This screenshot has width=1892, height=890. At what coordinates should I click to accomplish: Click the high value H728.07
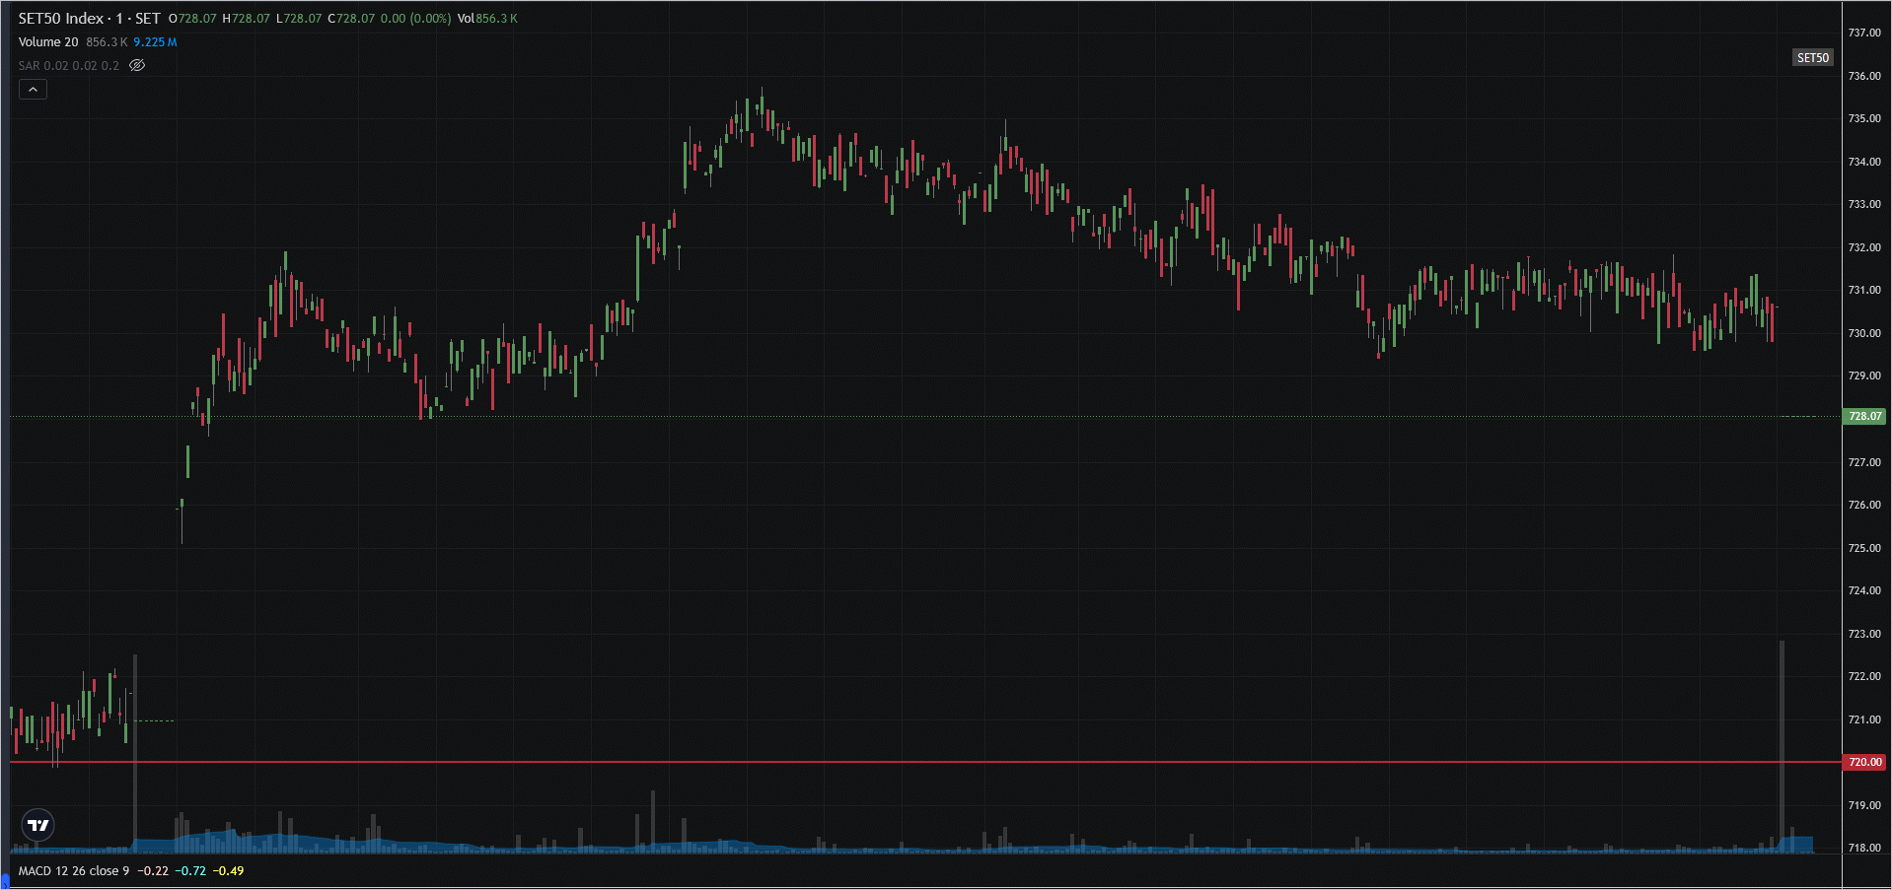point(246,19)
